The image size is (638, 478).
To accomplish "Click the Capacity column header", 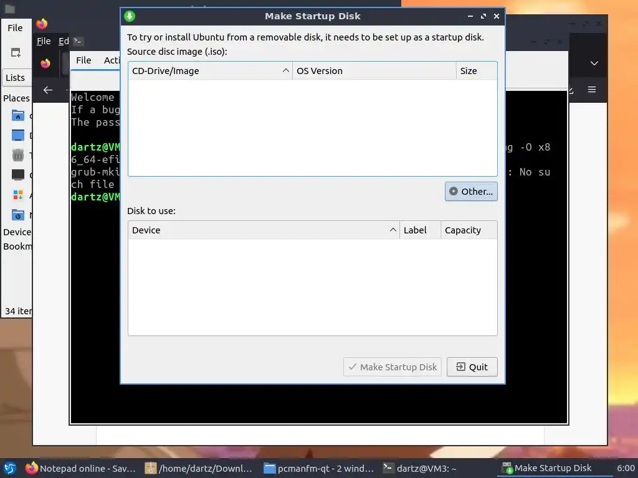I will pyautogui.click(x=469, y=230).
